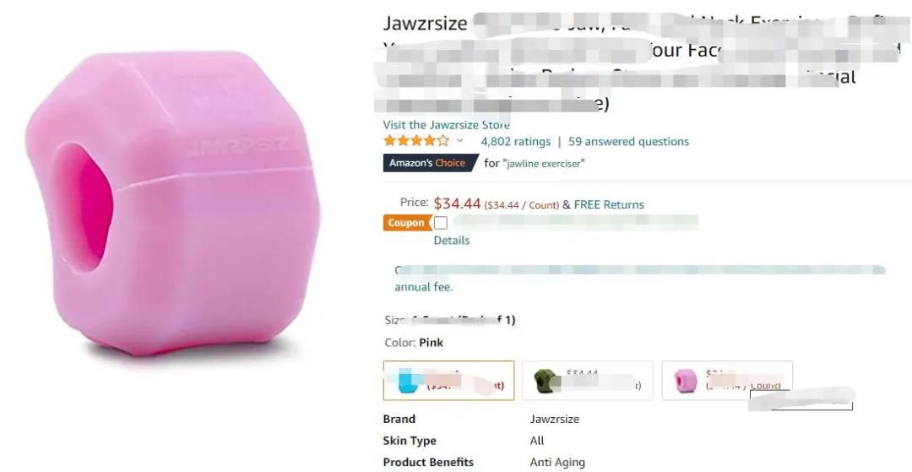Screen dimensions: 912x472
Task: Select the pink color swatch option
Action: (x=727, y=381)
